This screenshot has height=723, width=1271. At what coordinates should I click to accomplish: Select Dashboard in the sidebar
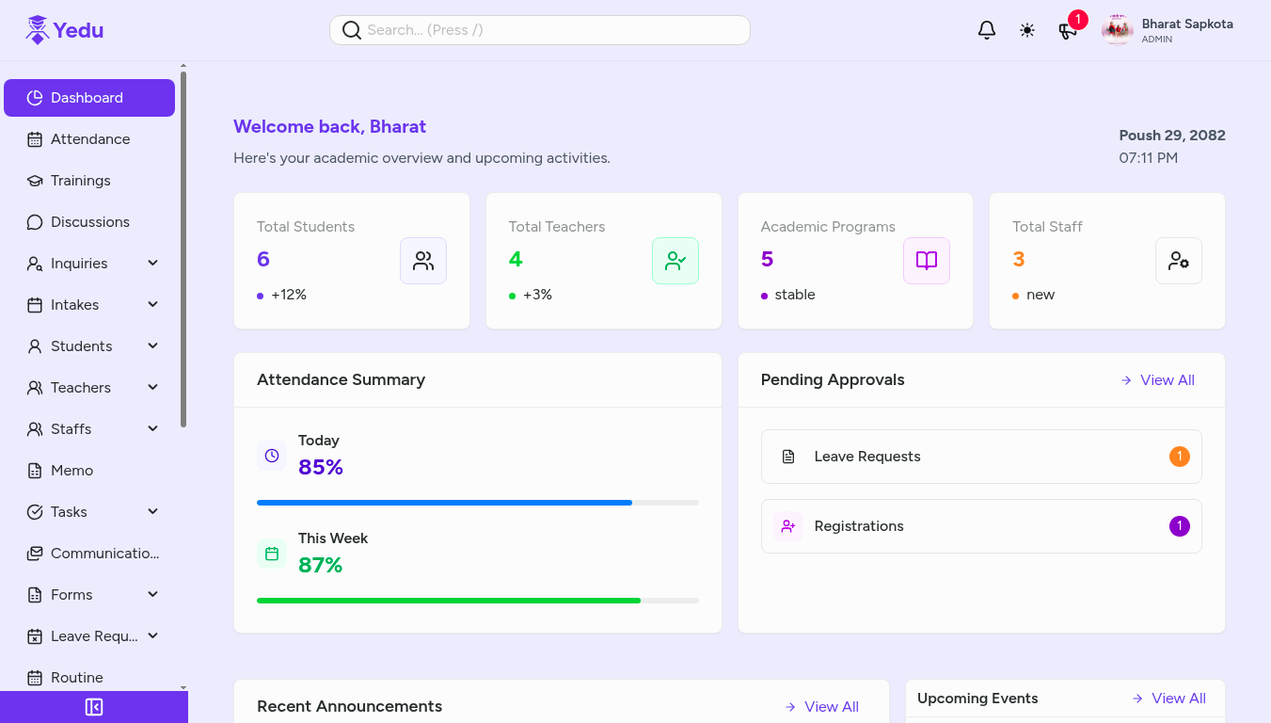coord(87,97)
